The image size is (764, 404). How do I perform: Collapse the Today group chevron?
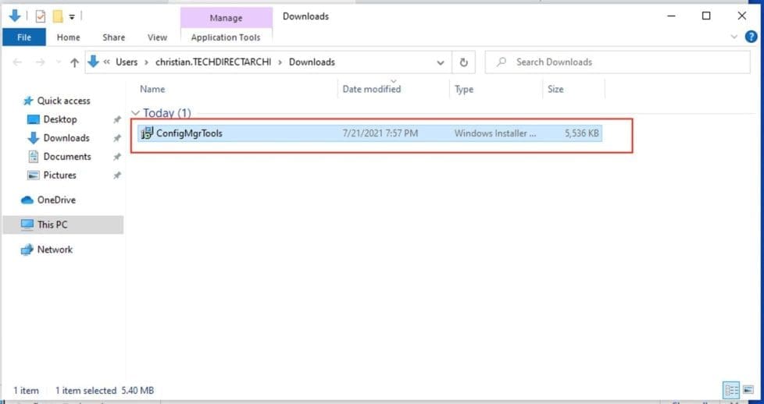pyautogui.click(x=136, y=114)
